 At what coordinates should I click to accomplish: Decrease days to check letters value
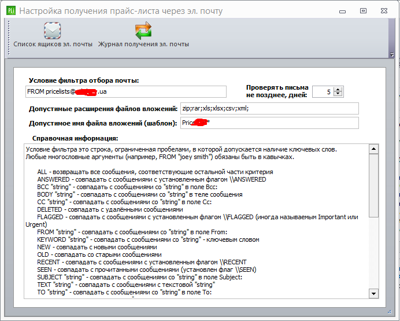pos(338,94)
